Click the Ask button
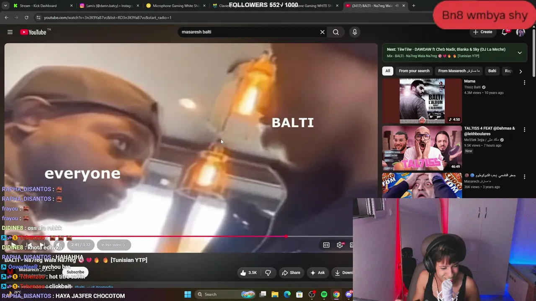This screenshot has height=301, width=536. (317, 273)
